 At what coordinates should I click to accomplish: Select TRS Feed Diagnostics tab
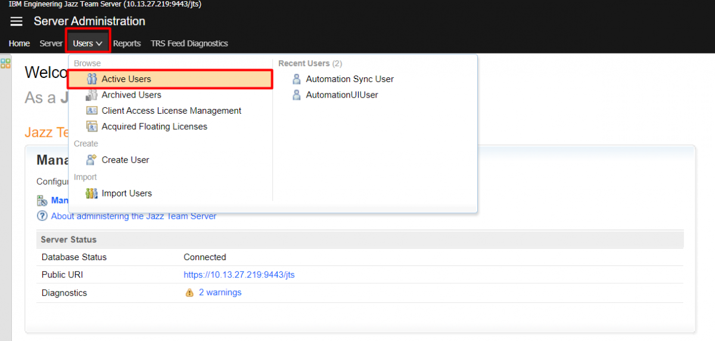point(189,43)
